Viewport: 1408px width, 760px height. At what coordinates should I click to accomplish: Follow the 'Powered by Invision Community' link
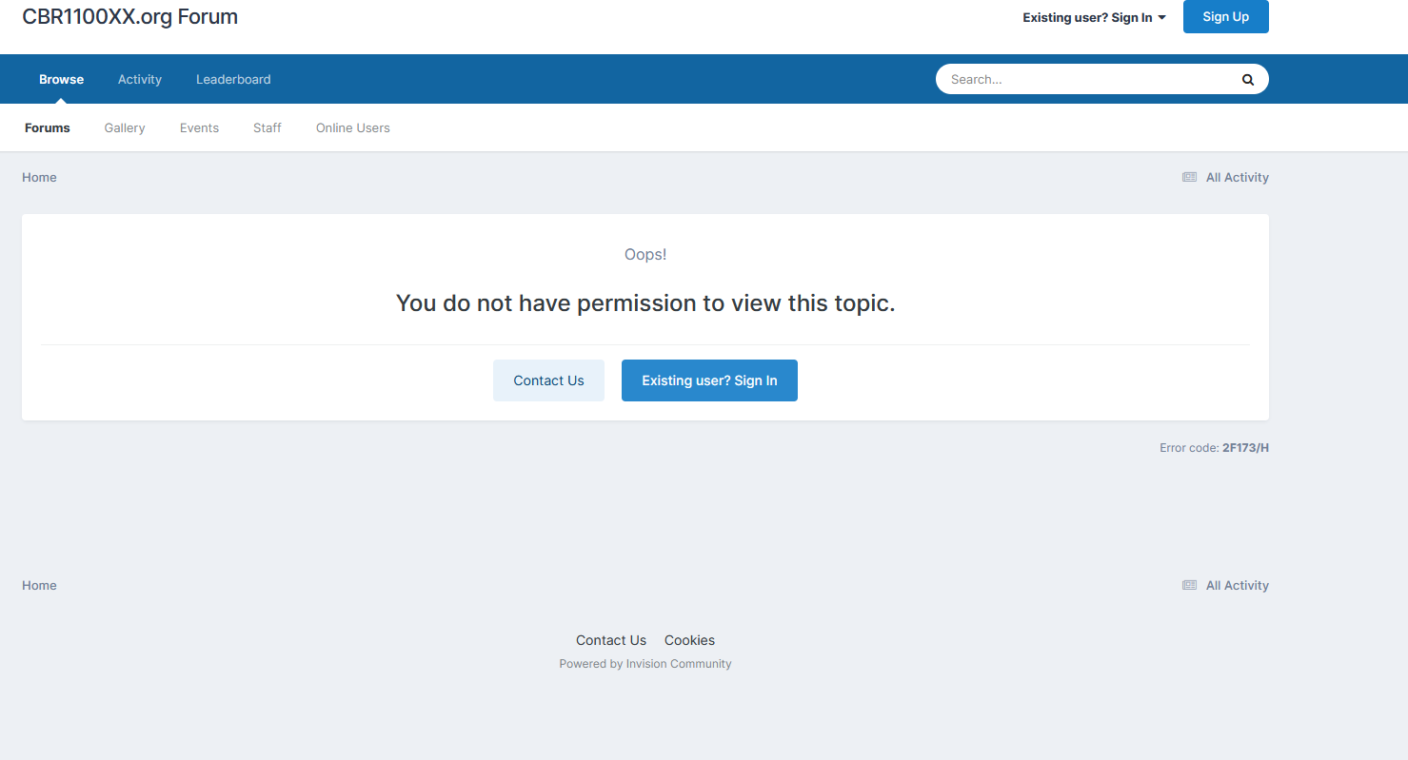pyautogui.click(x=645, y=664)
